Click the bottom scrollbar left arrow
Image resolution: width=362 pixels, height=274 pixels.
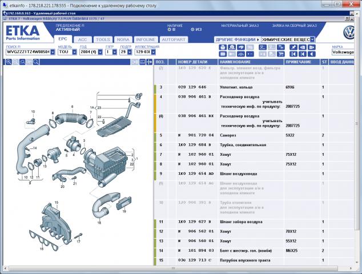click(x=5, y=268)
